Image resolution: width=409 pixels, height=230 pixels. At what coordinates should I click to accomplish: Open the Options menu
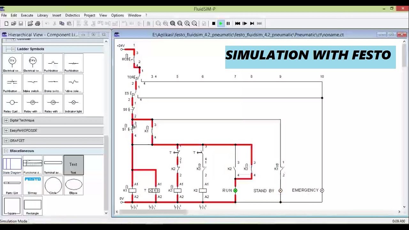coord(117,15)
